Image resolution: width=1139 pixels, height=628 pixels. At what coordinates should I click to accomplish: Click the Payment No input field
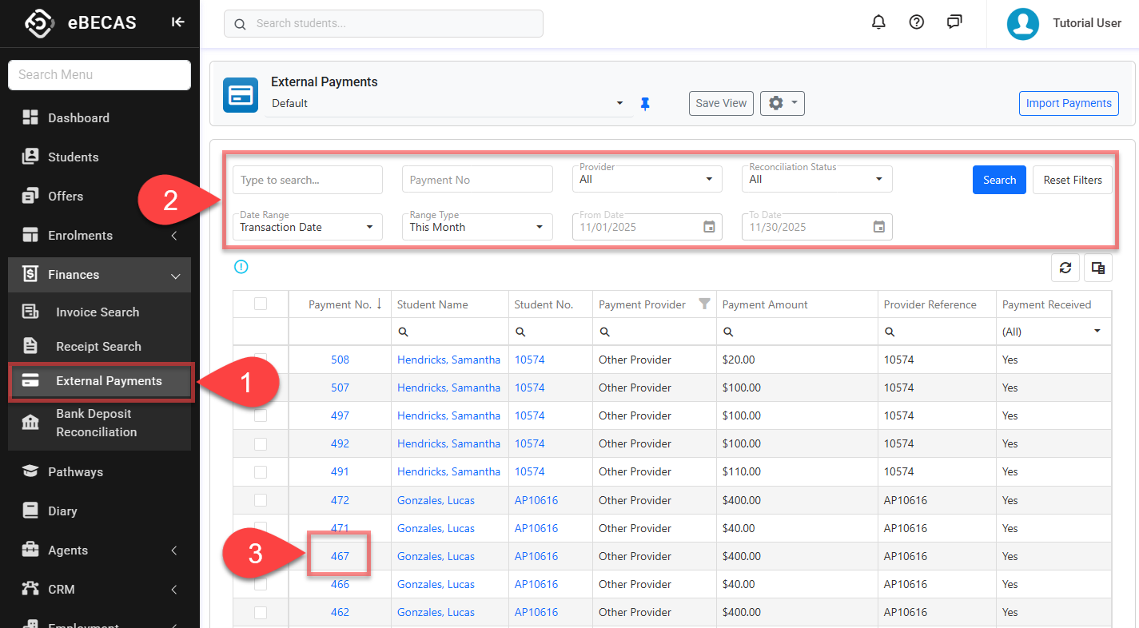pos(477,180)
